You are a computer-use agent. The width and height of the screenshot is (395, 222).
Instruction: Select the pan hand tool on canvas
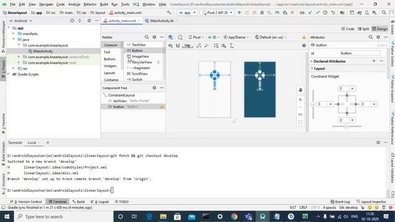[x=301, y=90]
